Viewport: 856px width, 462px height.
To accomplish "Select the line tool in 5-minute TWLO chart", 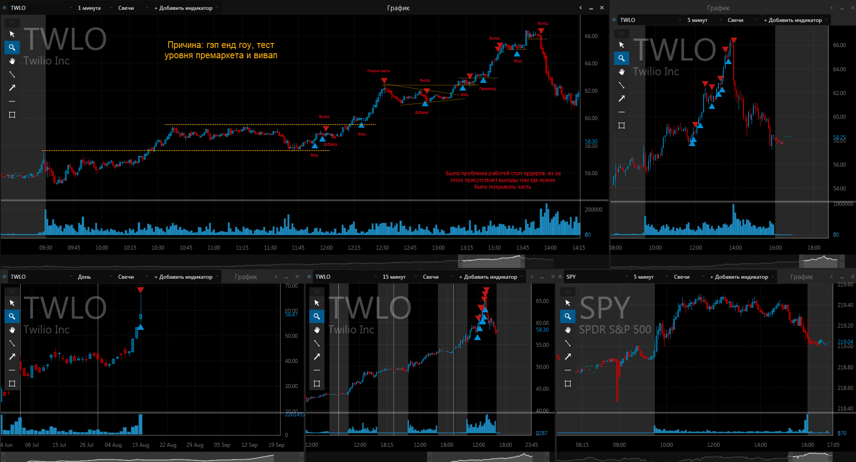I will point(622,85).
